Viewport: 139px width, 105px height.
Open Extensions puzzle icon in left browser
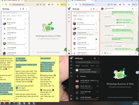click(53, 4)
